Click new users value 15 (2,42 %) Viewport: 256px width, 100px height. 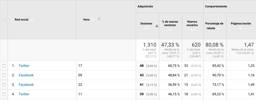[193, 84]
